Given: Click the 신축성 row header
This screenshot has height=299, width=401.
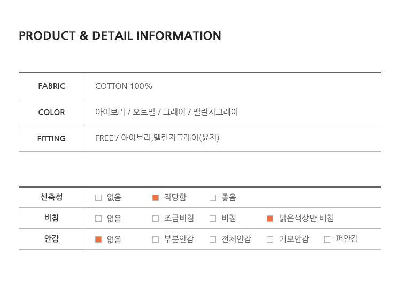Looking at the screenshot, I should point(51,197).
